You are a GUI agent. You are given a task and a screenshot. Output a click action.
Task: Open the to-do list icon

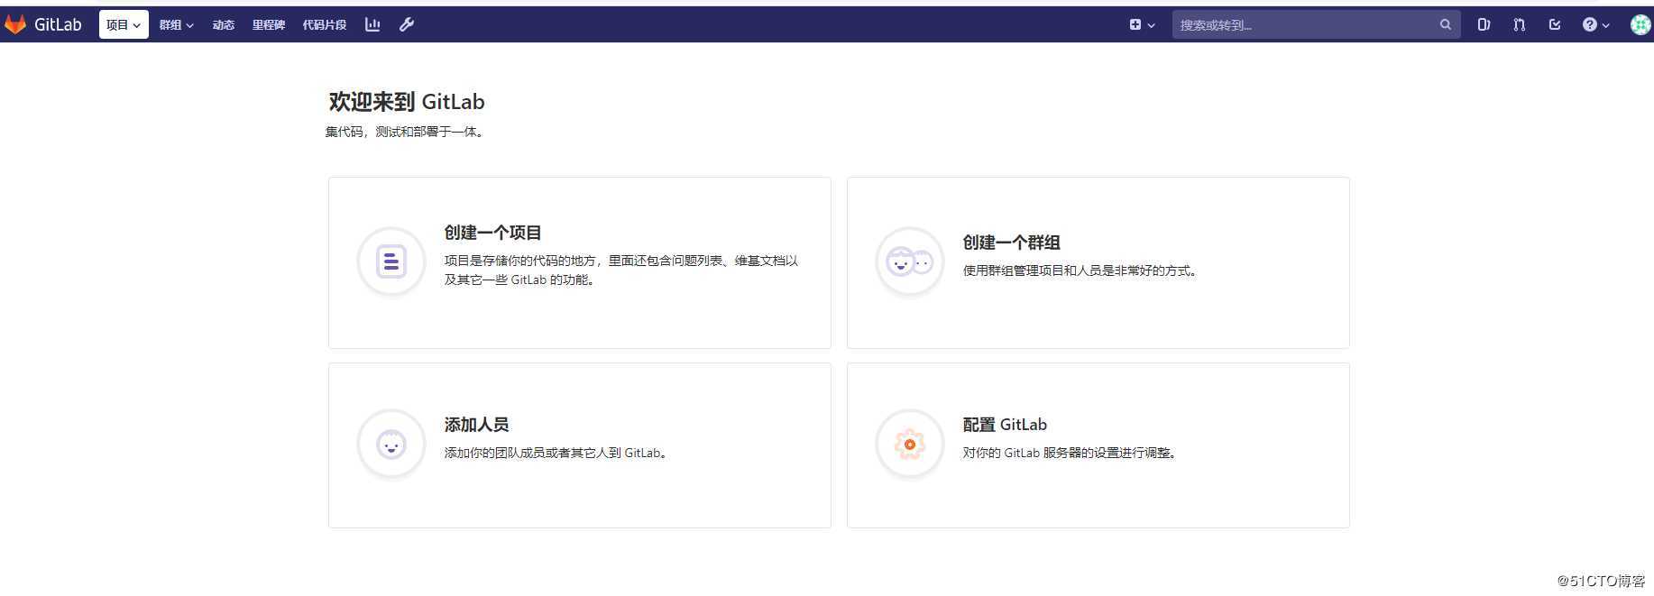pyautogui.click(x=1555, y=24)
